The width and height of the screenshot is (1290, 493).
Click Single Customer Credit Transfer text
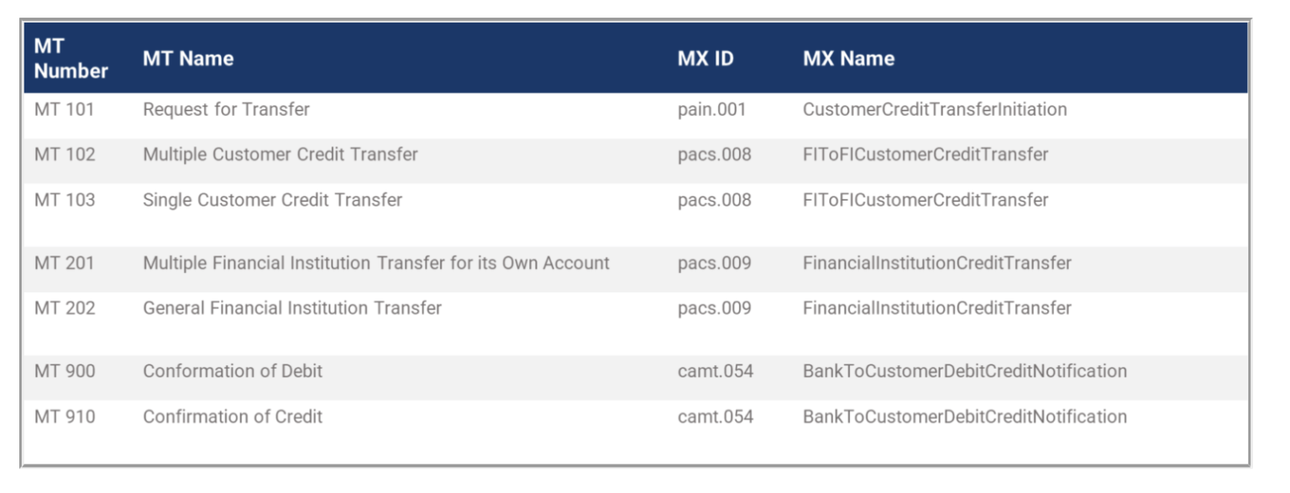click(272, 200)
